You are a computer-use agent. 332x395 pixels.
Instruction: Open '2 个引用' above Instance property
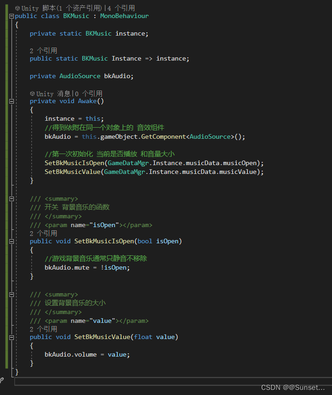pos(43,50)
